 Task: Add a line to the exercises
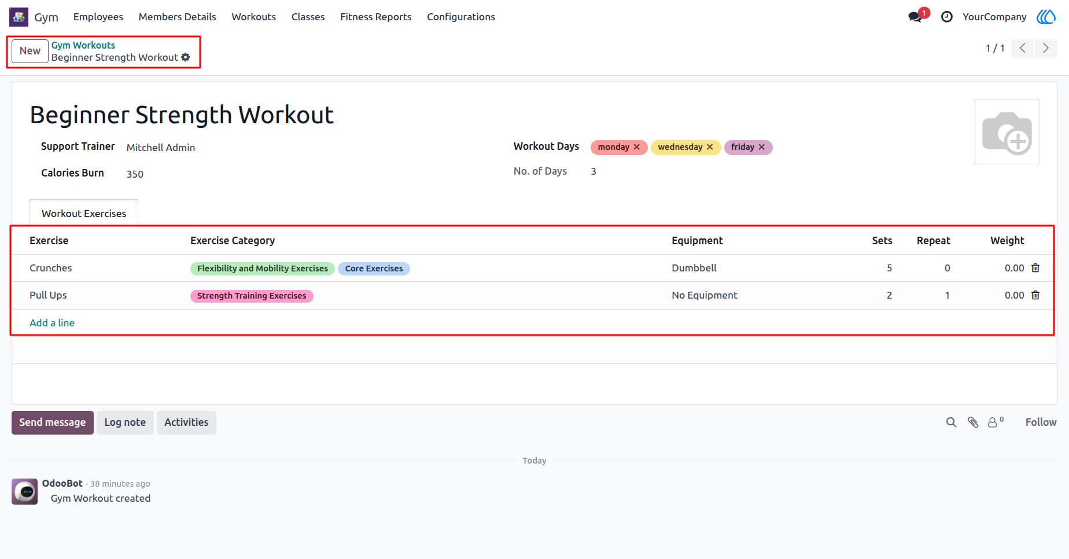click(52, 323)
